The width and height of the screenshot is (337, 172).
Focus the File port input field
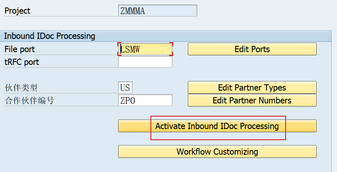coord(145,49)
